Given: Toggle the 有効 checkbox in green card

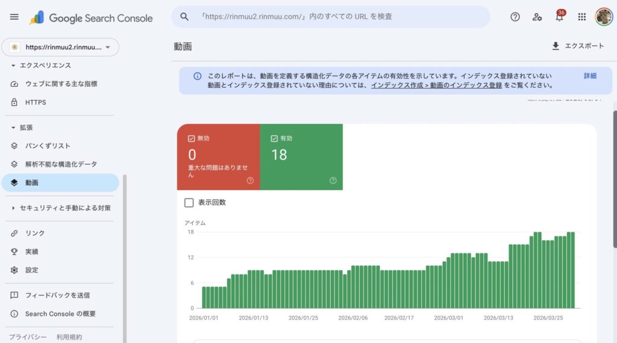Looking at the screenshot, I should [274, 138].
